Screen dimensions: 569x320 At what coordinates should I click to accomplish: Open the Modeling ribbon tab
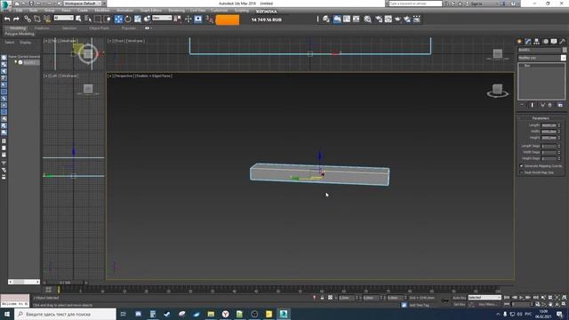pos(18,28)
